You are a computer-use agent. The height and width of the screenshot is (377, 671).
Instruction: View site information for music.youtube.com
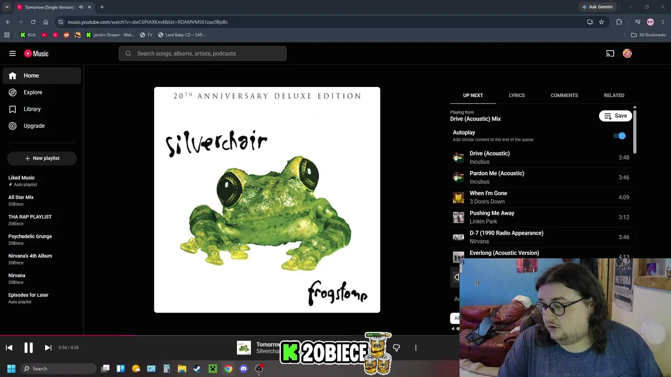61,22
